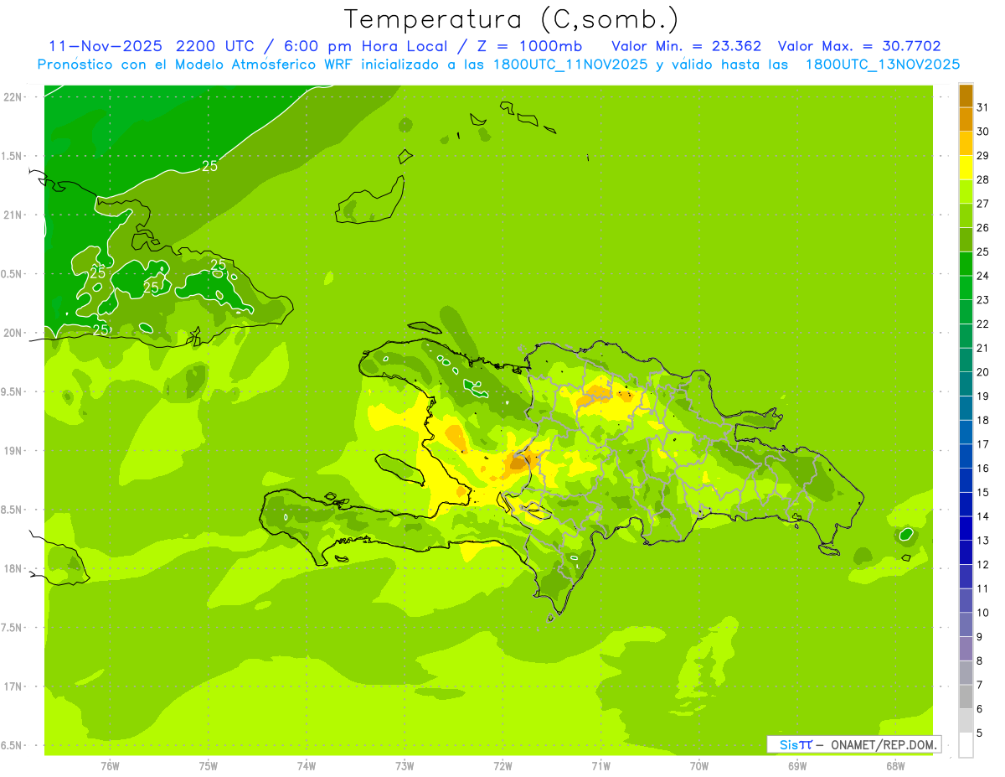This screenshot has height=777, width=1005.
Task: Click the legend value '31'
Action: 982,107
